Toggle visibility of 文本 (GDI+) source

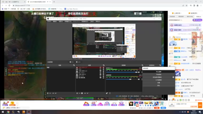[x=100, y=74]
